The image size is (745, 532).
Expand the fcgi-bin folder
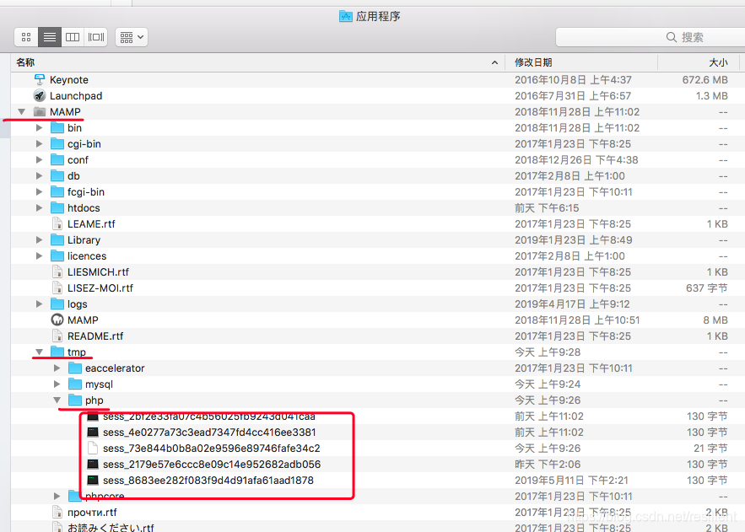(40, 192)
